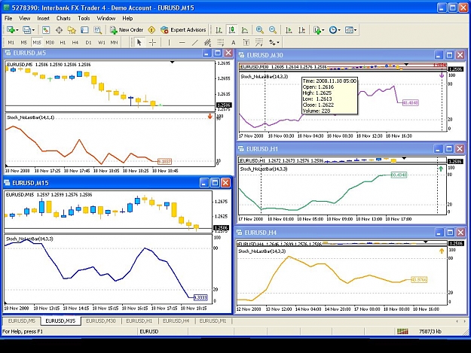Viewport: 471px width, 353px height.
Task: Select the crosshair tool
Action: pyautogui.click(x=152, y=43)
